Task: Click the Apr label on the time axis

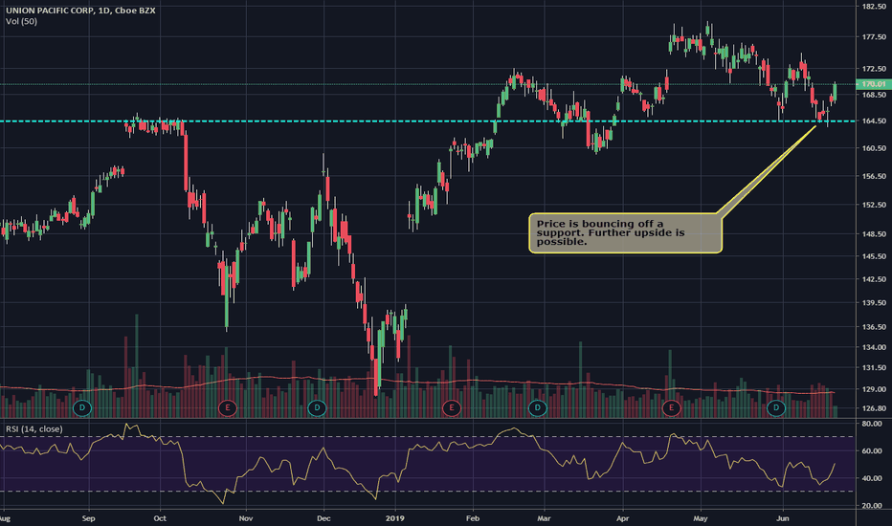Action: pos(623,518)
